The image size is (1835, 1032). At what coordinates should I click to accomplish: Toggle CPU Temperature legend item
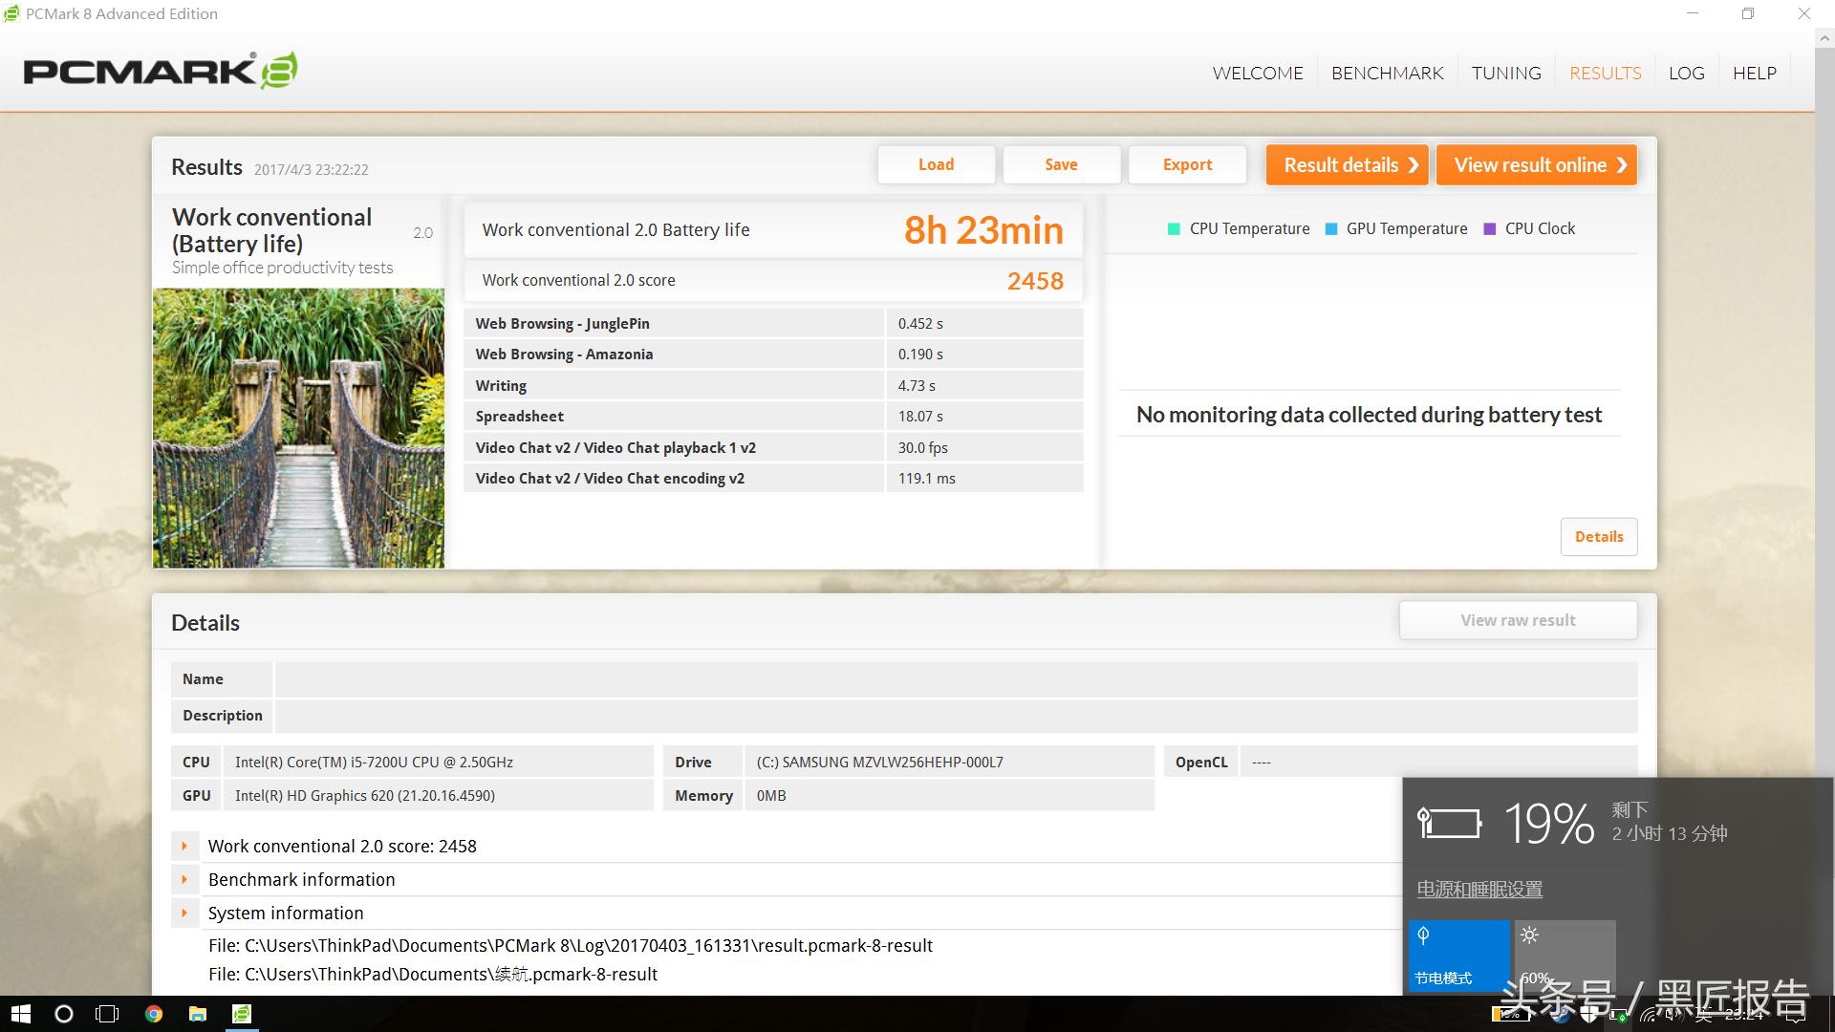click(x=1239, y=229)
